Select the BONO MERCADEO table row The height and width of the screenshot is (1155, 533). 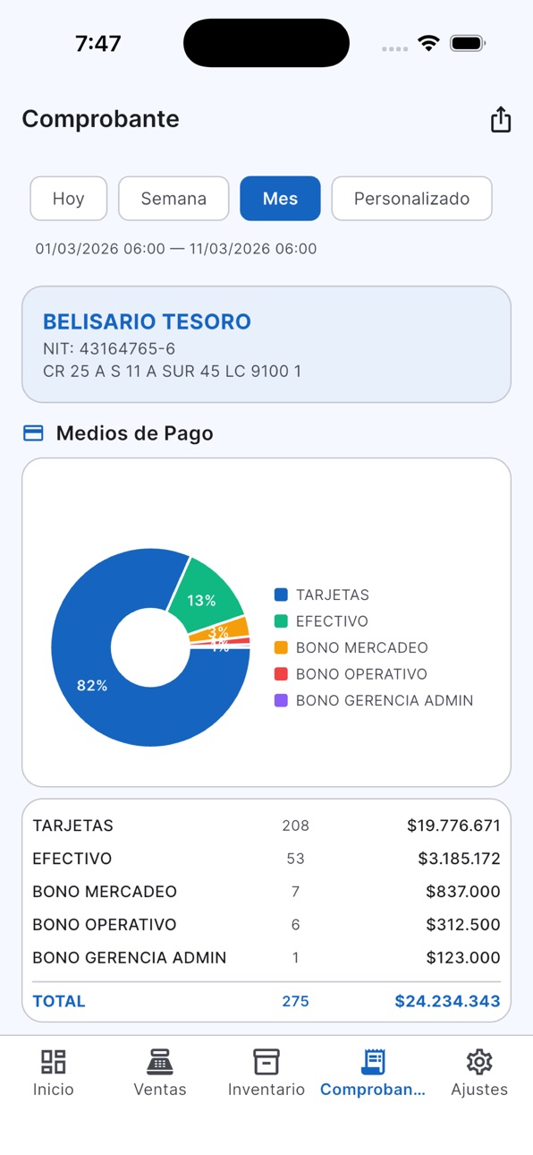tap(266, 892)
